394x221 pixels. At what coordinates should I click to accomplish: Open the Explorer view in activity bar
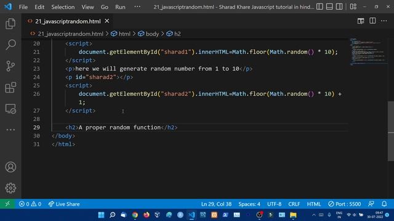[10, 24]
